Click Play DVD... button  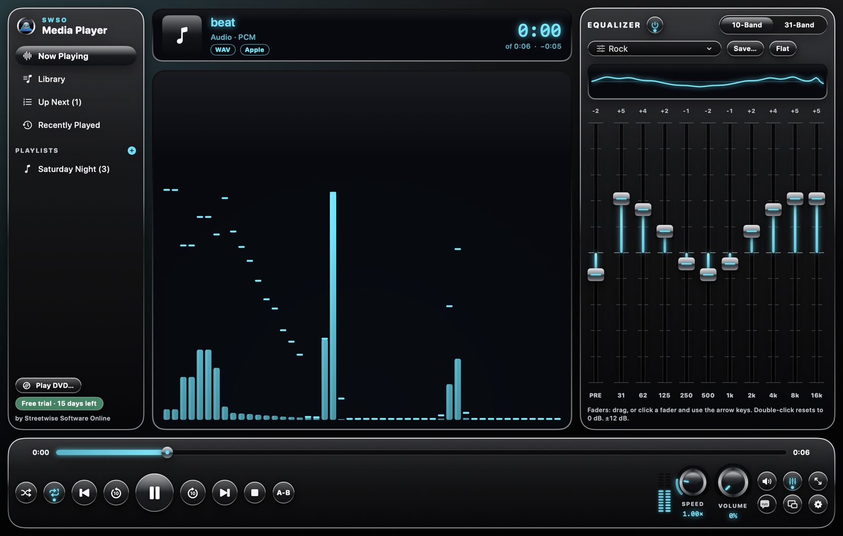pos(48,385)
